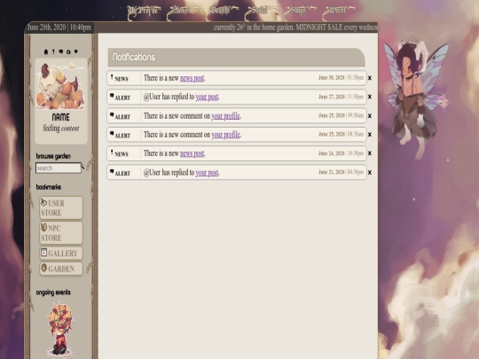Viewport: 479px width, 359px height.
Task: Click the ALERT label on June 21 row
Action: pyautogui.click(x=122, y=174)
